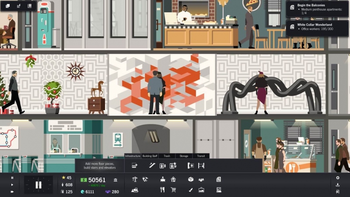The width and height of the screenshot is (350, 197).
Task: Open the offices desk category
Action: coord(163,179)
